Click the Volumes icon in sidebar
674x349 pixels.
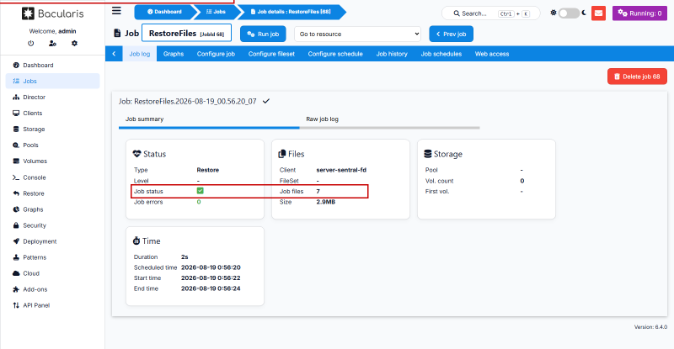coord(16,161)
